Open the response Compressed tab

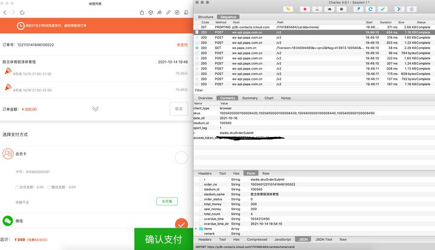click(257, 240)
